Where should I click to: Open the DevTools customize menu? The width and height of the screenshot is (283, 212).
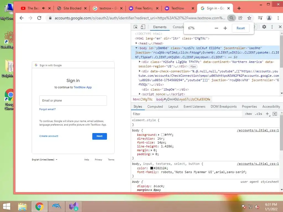[x=272, y=27]
